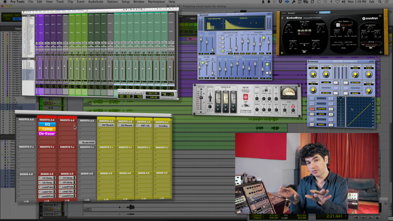Open the StuderA800 insert on the gray channel
This screenshot has width=393, height=221.
pos(88,142)
